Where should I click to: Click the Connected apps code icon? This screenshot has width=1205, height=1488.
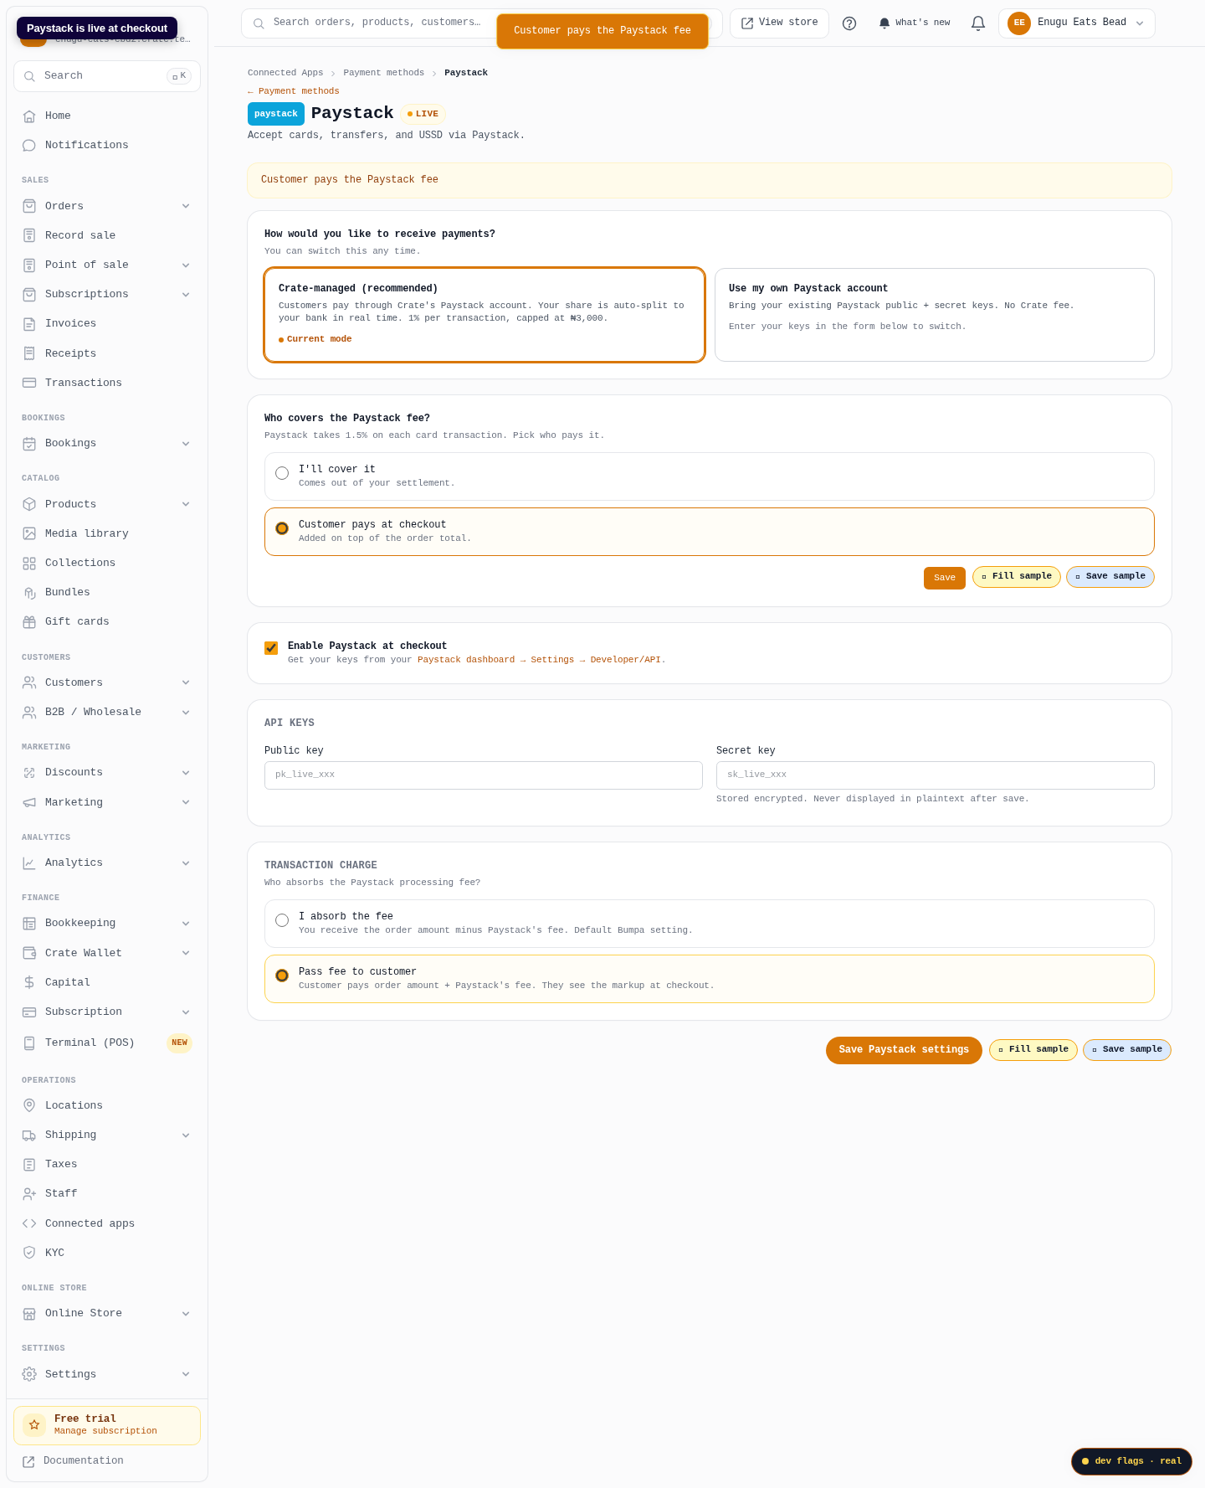point(29,1223)
